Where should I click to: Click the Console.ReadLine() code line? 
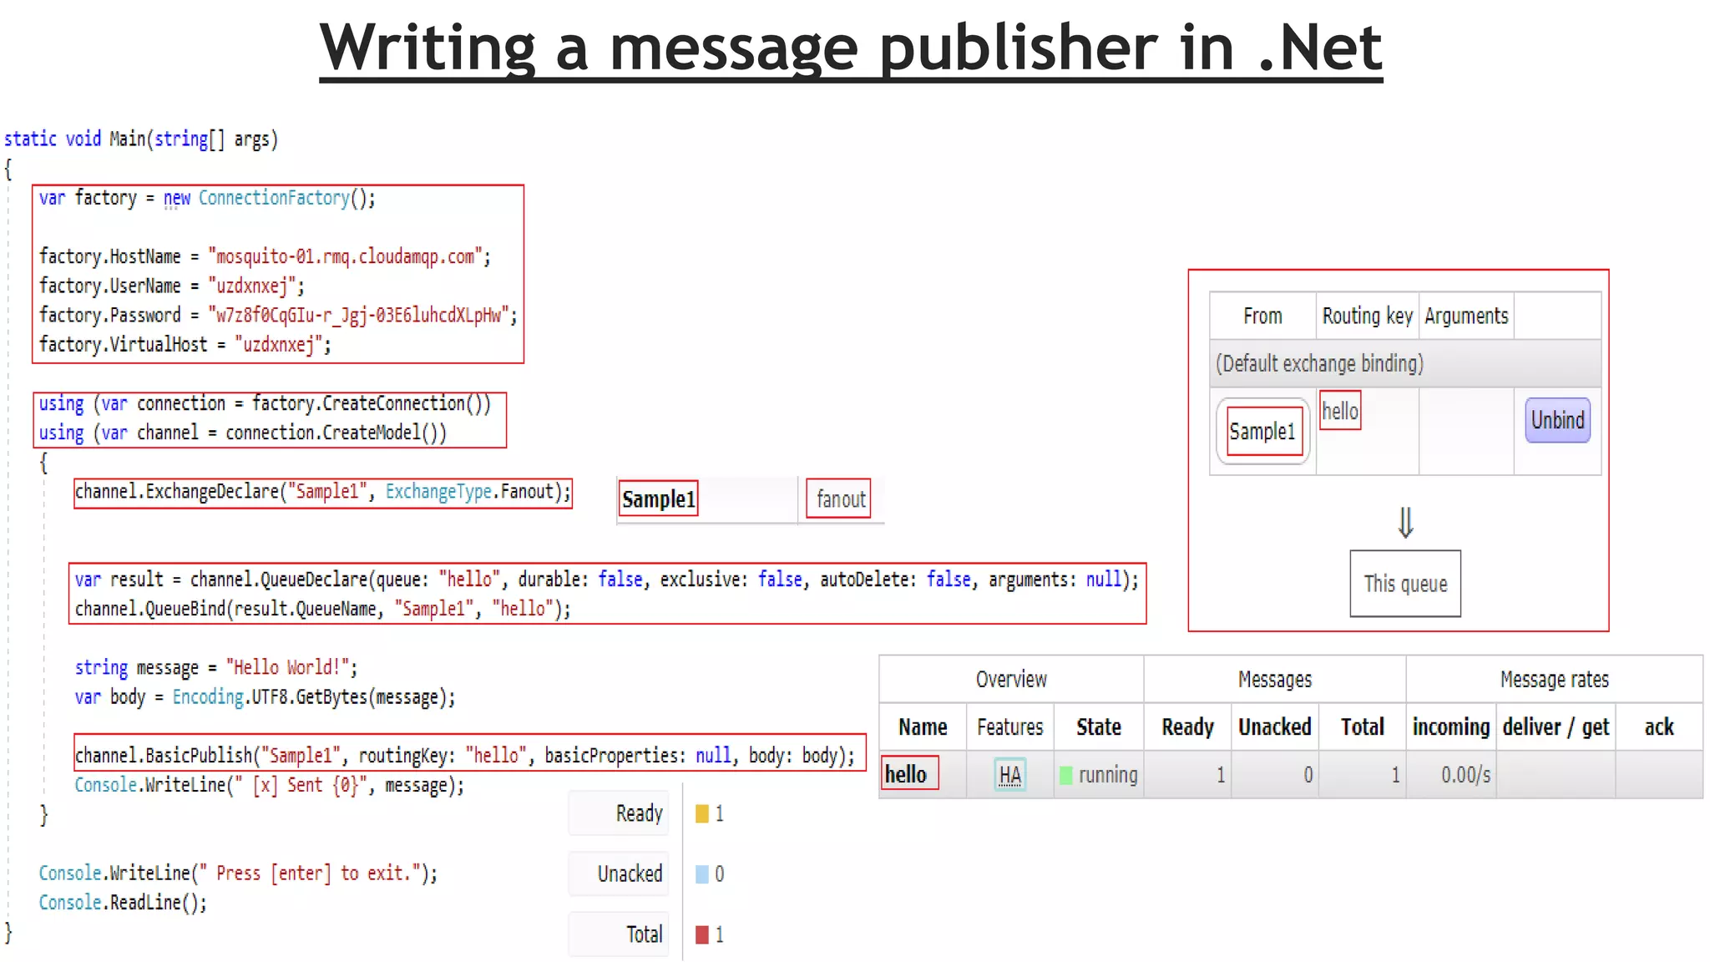coord(123,903)
